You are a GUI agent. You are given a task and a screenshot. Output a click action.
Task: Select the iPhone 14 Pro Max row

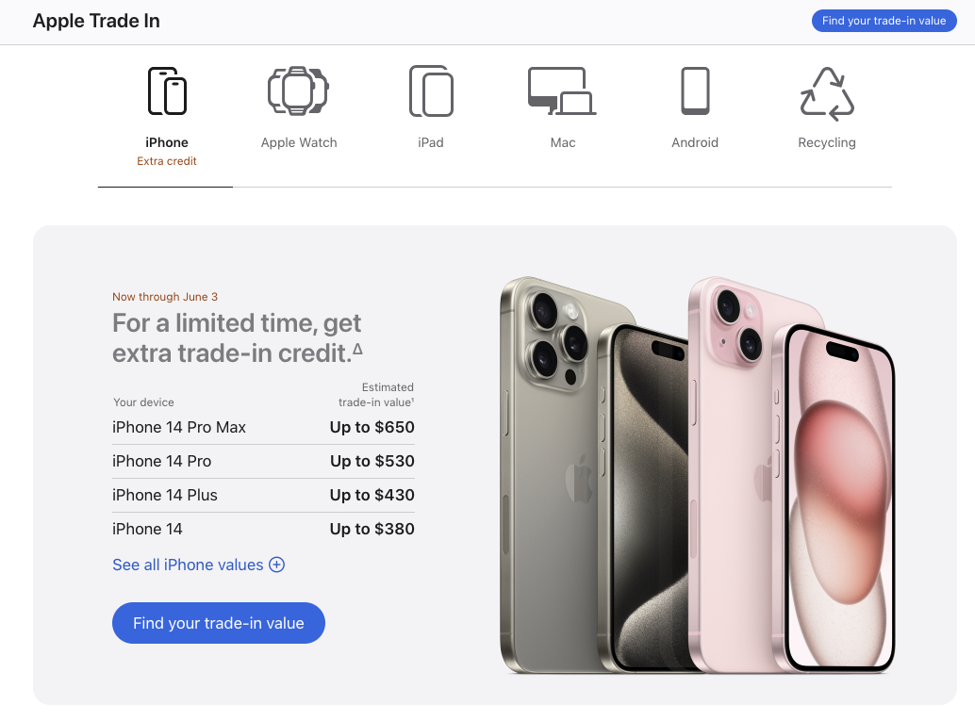pos(263,427)
